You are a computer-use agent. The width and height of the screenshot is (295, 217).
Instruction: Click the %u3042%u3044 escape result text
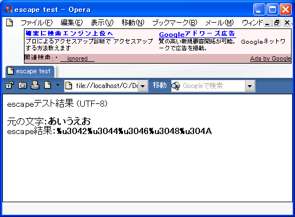pyautogui.click(x=134, y=131)
